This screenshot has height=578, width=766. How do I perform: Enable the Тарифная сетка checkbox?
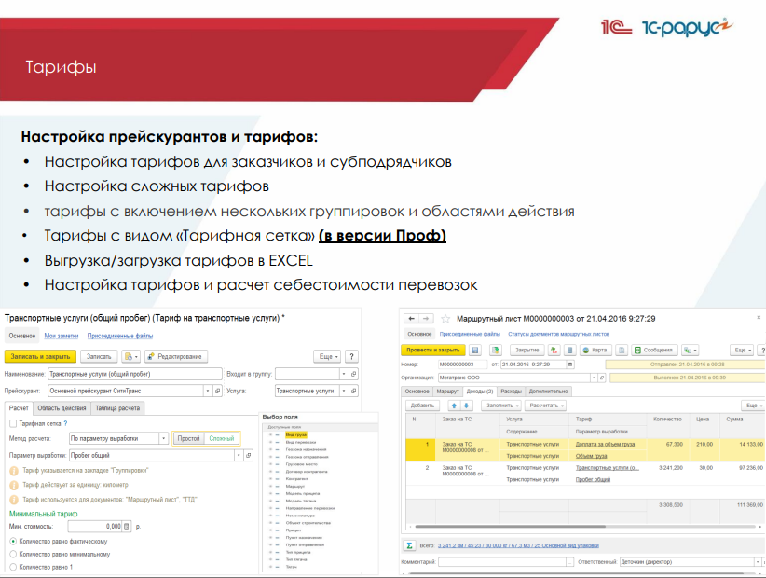[x=12, y=423]
